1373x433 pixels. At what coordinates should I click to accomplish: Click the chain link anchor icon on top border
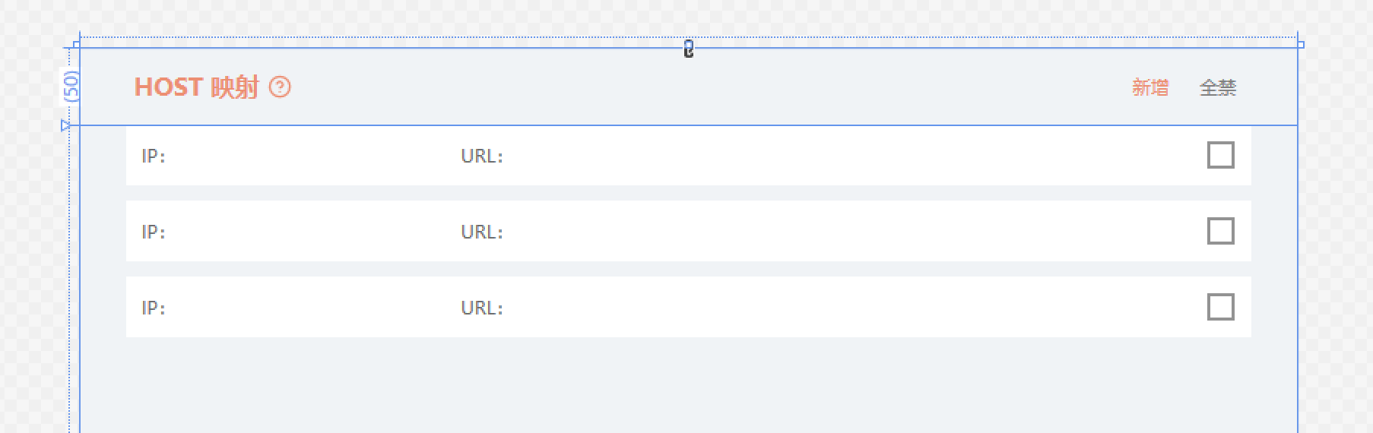pyautogui.click(x=689, y=49)
